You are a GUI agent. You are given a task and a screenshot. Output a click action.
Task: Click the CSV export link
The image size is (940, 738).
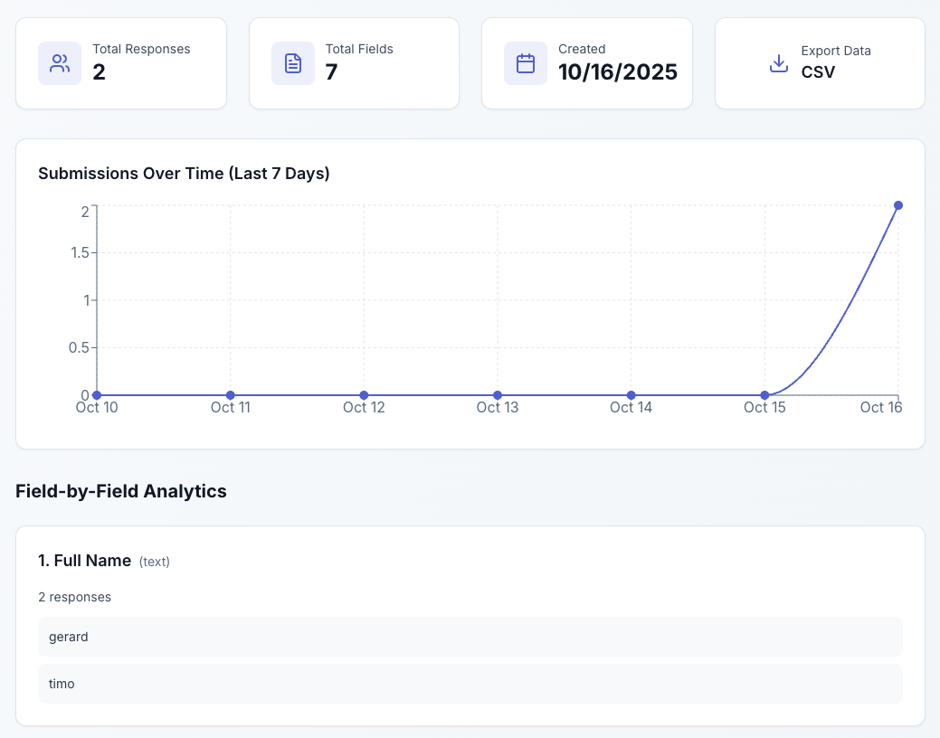[x=815, y=71]
